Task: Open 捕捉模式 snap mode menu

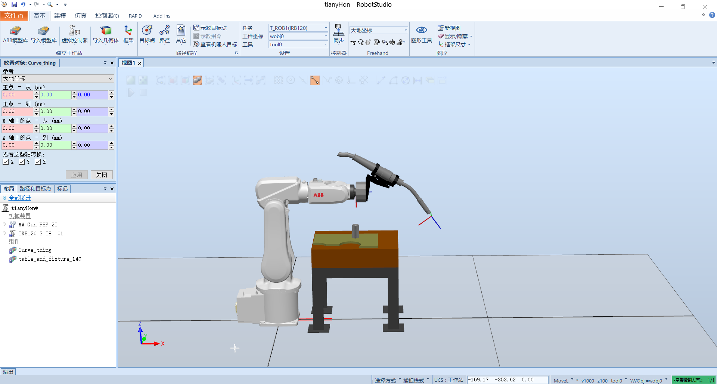Action: 416,380
